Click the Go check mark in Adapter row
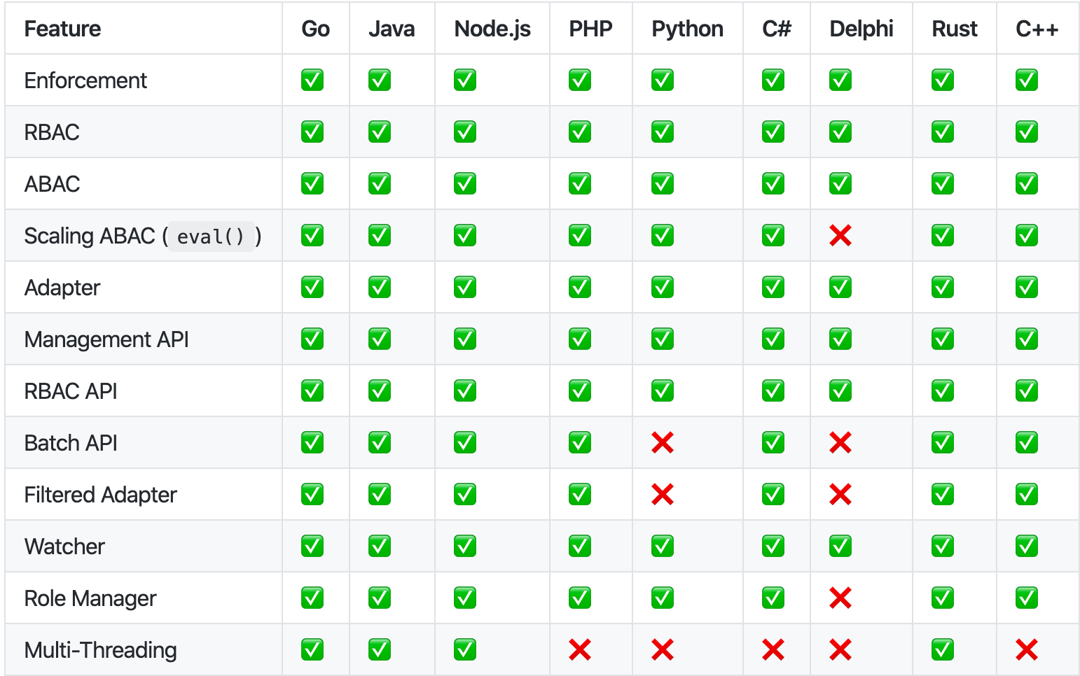 pos(312,288)
